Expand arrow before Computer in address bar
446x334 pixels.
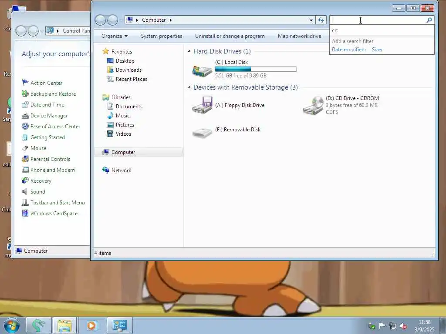[137, 20]
